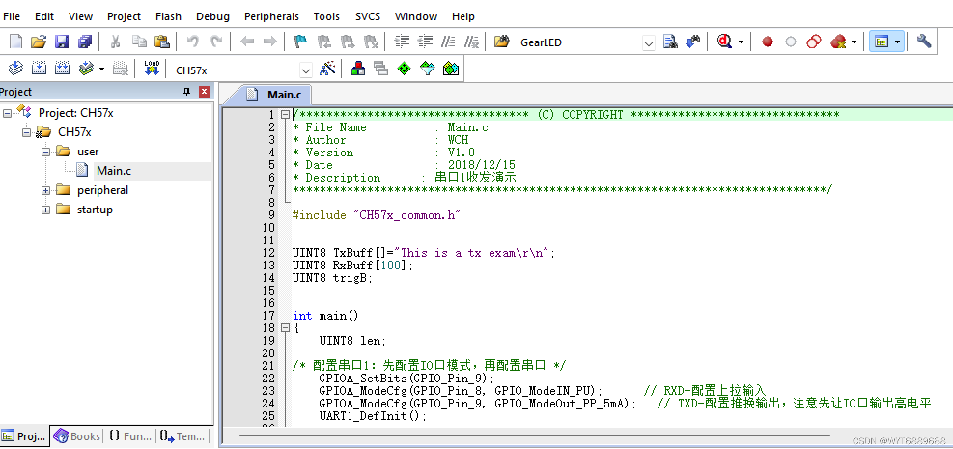Navigate forward arrow icon
The width and height of the screenshot is (953, 449).
[270, 42]
